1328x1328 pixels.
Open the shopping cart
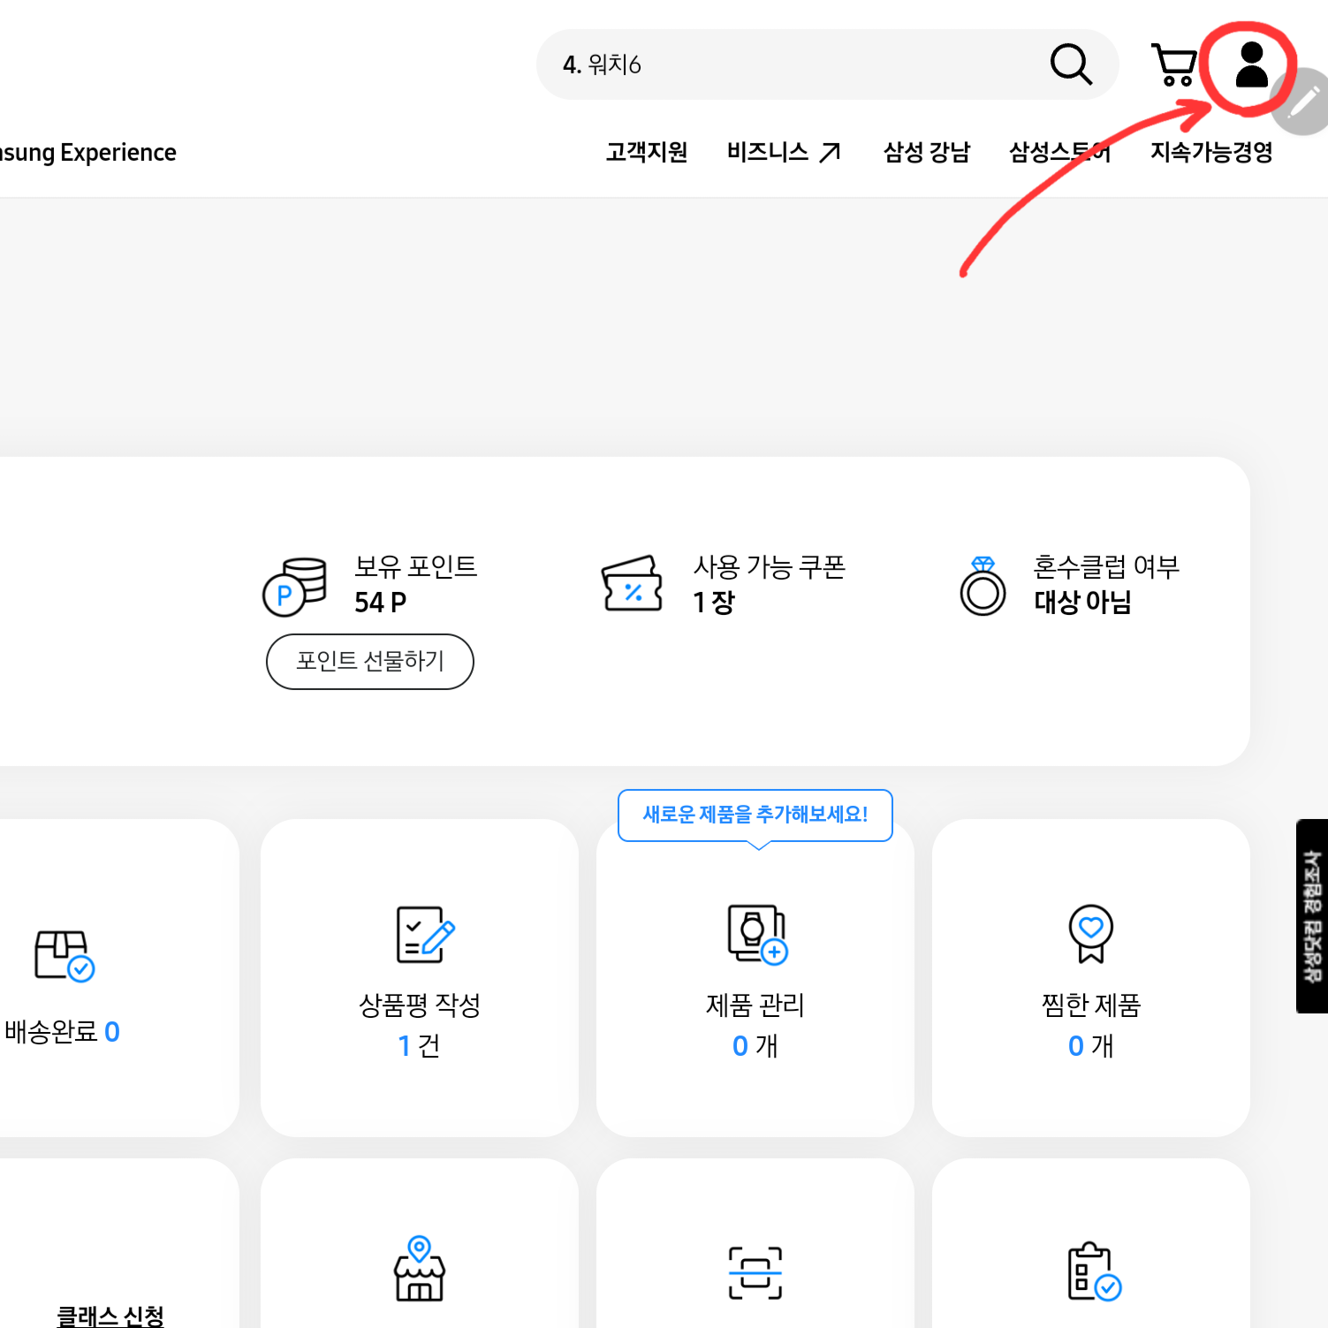(x=1174, y=65)
